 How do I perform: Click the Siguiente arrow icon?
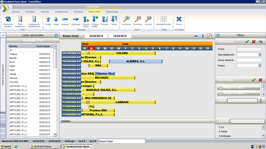coord(76,19)
